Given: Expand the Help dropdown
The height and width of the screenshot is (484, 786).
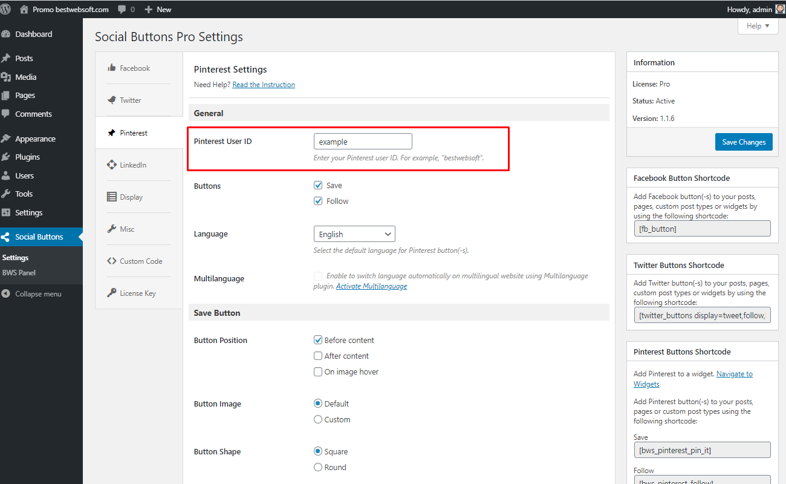Looking at the screenshot, I should point(758,26).
